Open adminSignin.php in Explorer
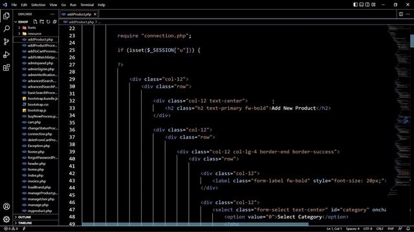The height and width of the screenshot is (232, 414). [x=36, y=69]
